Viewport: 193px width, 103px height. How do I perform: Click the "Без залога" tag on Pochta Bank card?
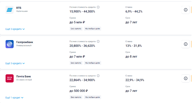tap(76, 97)
